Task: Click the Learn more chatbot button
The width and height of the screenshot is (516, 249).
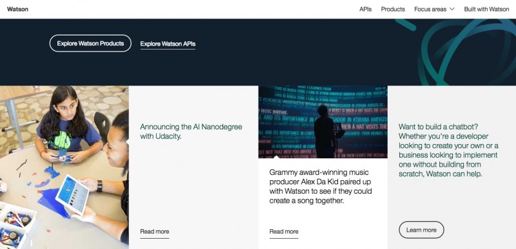Action: click(421, 230)
